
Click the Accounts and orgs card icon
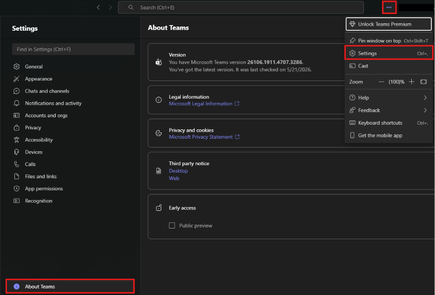[x=17, y=115]
